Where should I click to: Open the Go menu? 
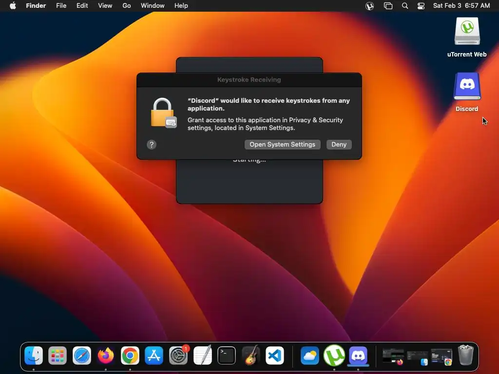tap(127, 6)
